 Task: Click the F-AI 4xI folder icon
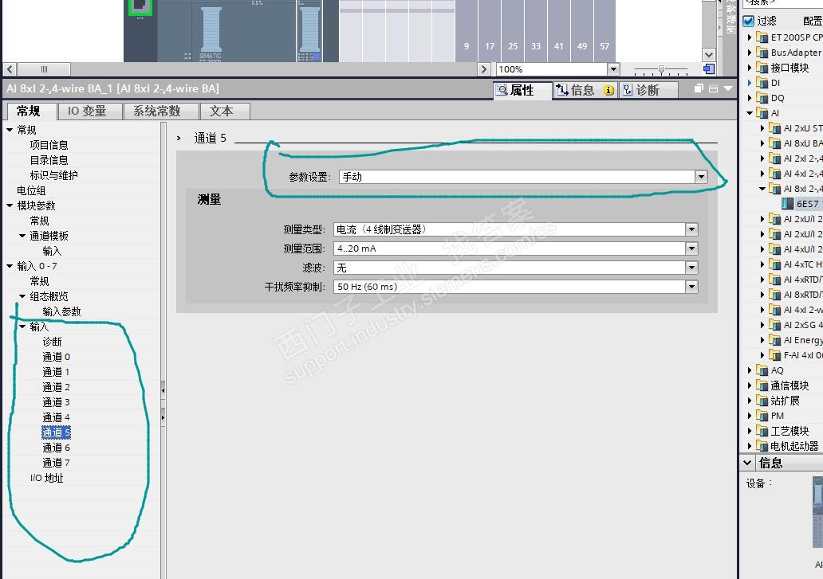click(x=774, y=355)
